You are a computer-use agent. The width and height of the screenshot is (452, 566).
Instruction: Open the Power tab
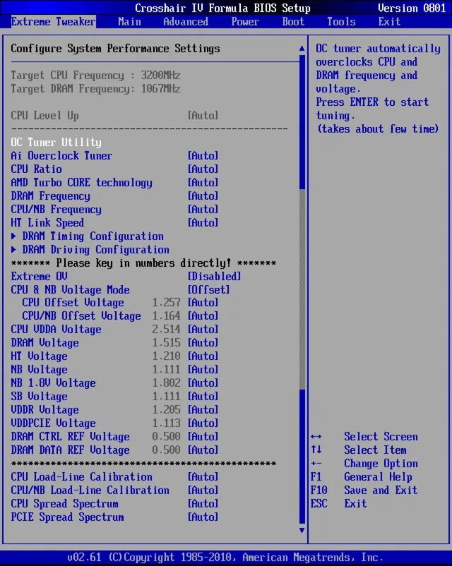click(245, 22)
